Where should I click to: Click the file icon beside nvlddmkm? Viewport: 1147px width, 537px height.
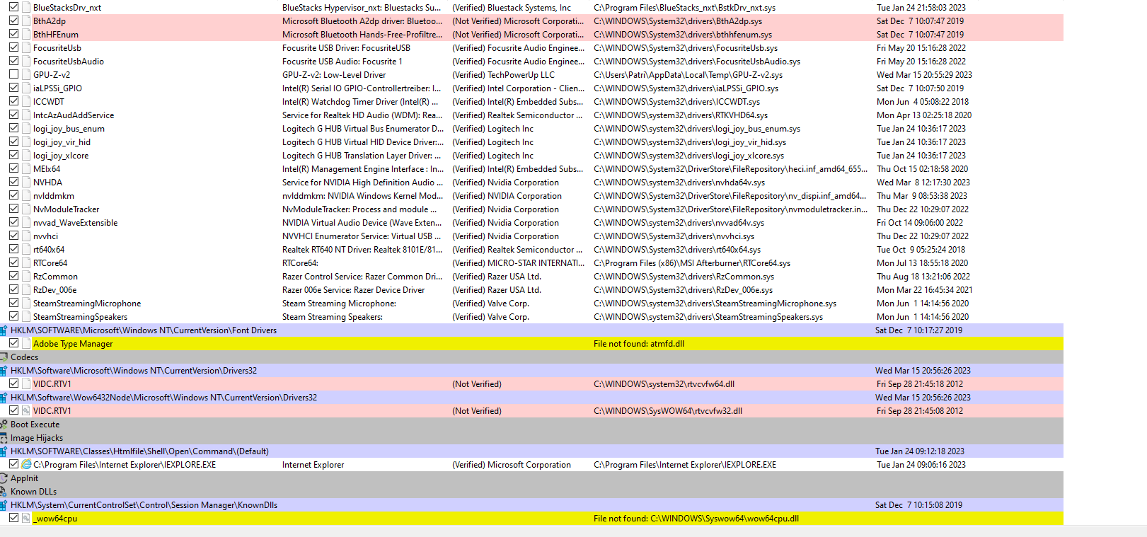[26, 196]
